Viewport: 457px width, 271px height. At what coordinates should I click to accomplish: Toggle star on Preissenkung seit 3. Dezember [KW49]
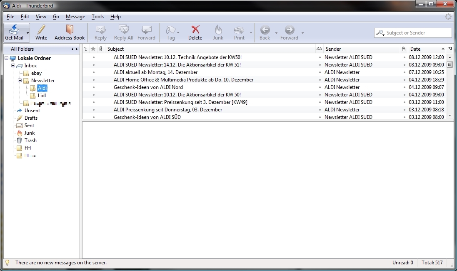point(94,102)
